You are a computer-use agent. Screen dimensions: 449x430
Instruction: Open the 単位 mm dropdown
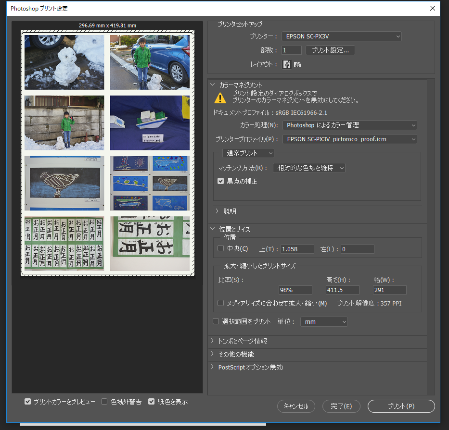(x=324, y=321)
